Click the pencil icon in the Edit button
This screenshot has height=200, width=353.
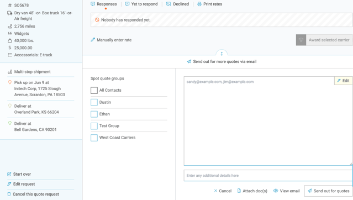339,81
